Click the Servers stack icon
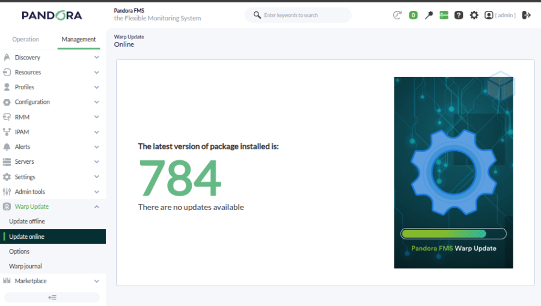541x306 pixels. click(x=7, y=161)
